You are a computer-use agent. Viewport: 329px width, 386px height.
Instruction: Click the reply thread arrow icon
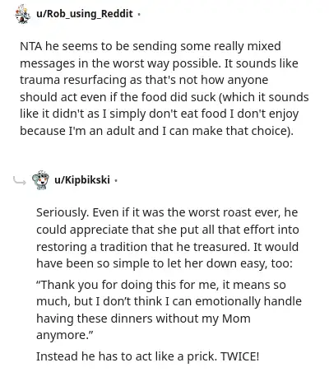pyautogui.click(x=20, y=181)
